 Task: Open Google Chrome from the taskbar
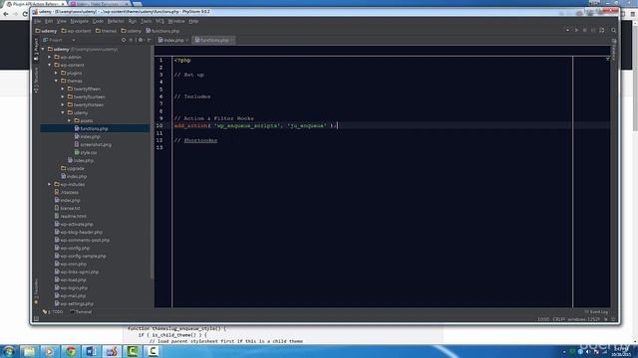[71, 351]
